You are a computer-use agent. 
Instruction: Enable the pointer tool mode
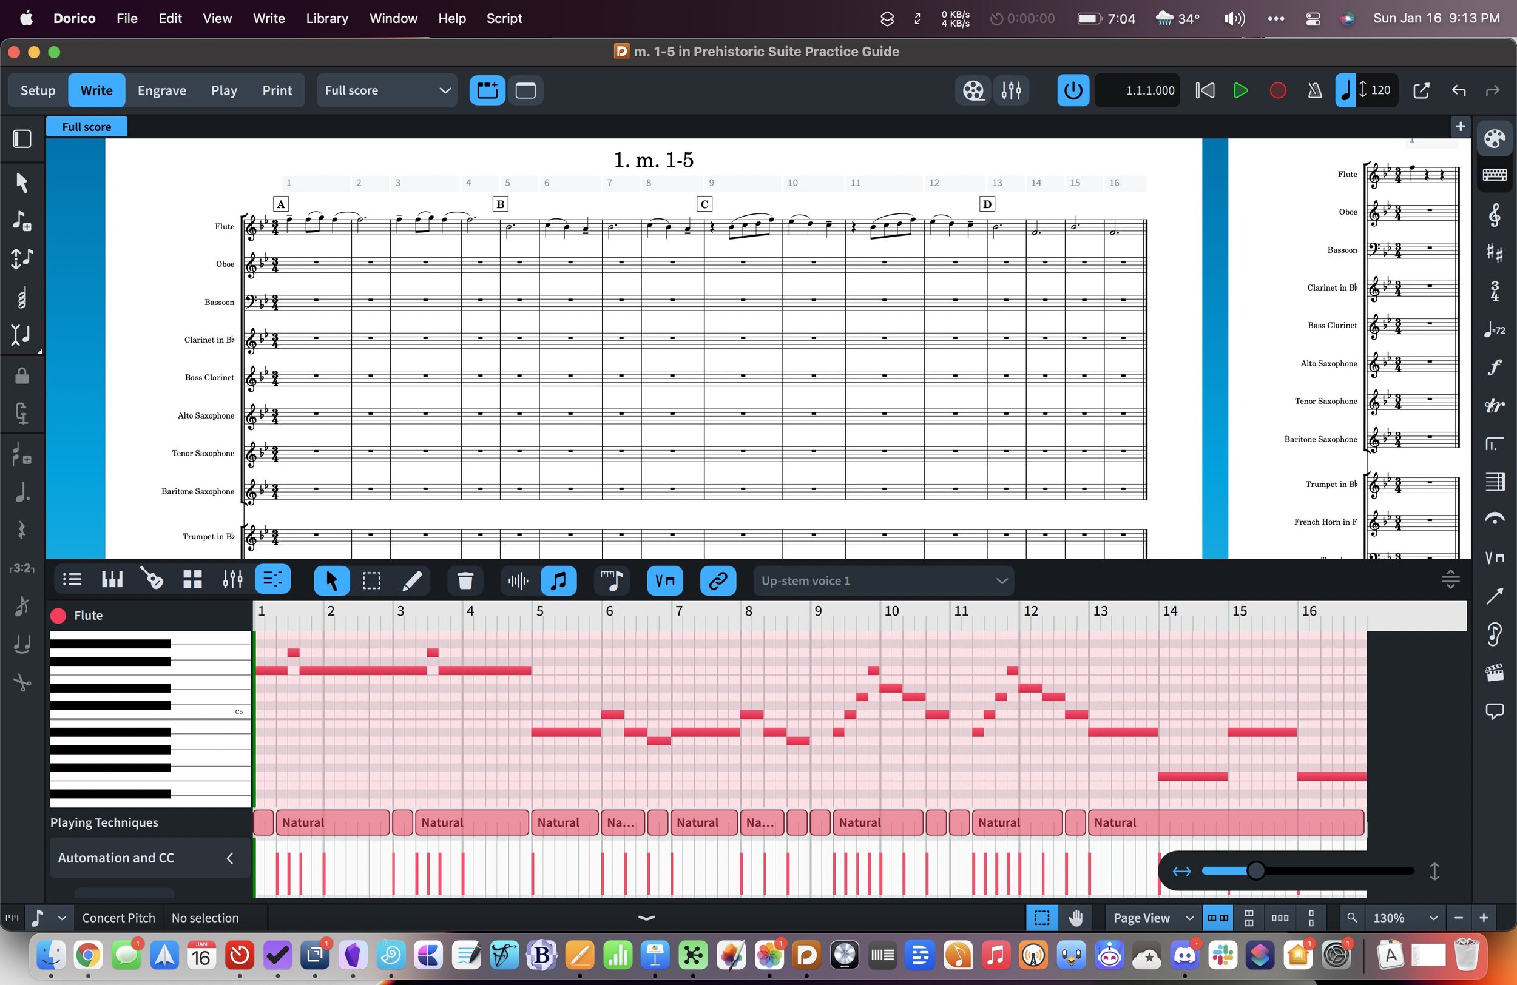point(331,580)
